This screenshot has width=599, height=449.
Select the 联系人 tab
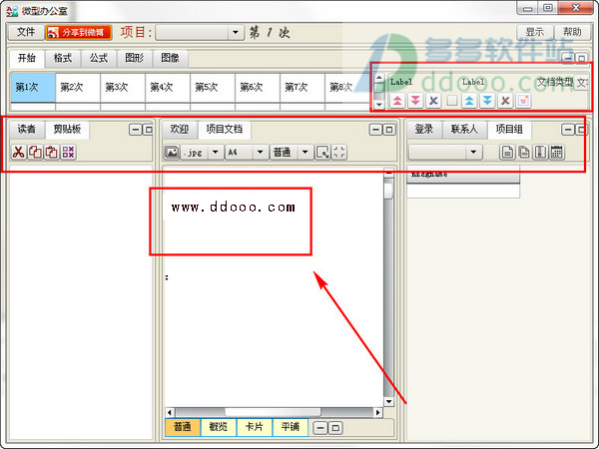click(464, 129)
